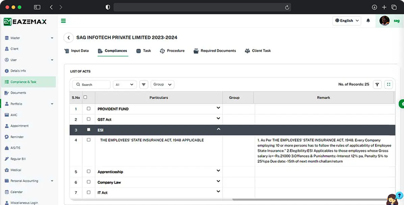The image size is (404, 205).
Task: Click the browser address bar
Action: [202, 7]
